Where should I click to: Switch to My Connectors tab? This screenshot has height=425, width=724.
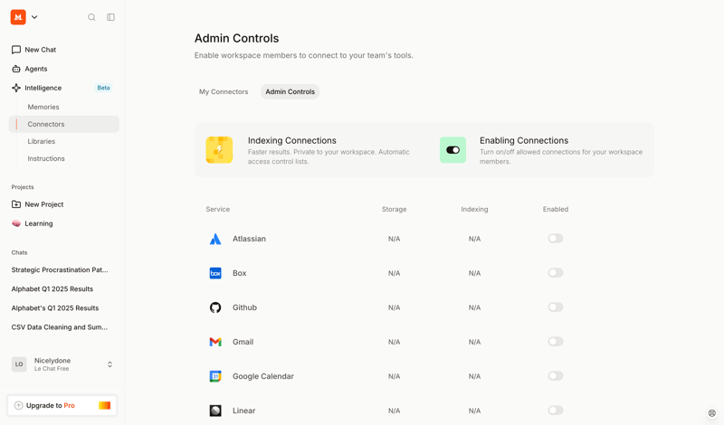pos(224,91)
